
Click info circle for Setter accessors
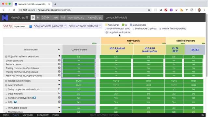(59, 64)
